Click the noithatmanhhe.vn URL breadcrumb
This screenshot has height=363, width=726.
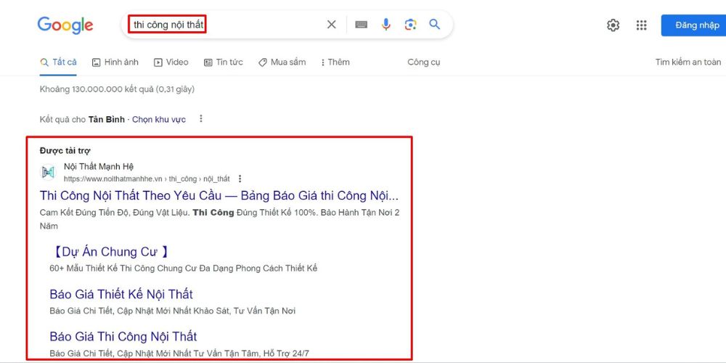[147, 179]
